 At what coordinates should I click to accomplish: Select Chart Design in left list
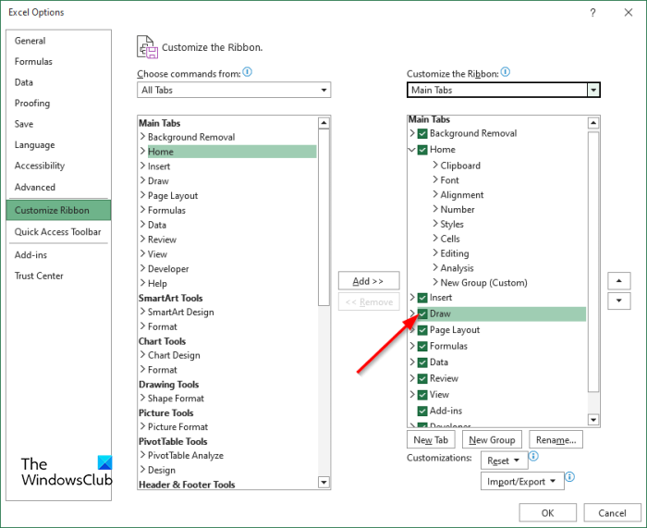pos(174,355)
